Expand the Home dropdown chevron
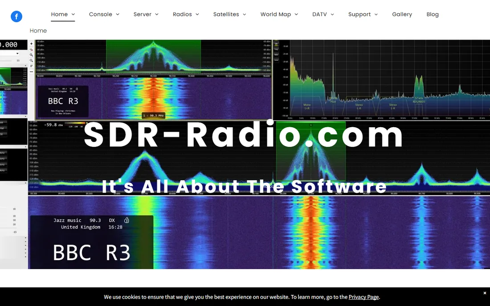This screenshot has width=490, height=306. (73, 14)
